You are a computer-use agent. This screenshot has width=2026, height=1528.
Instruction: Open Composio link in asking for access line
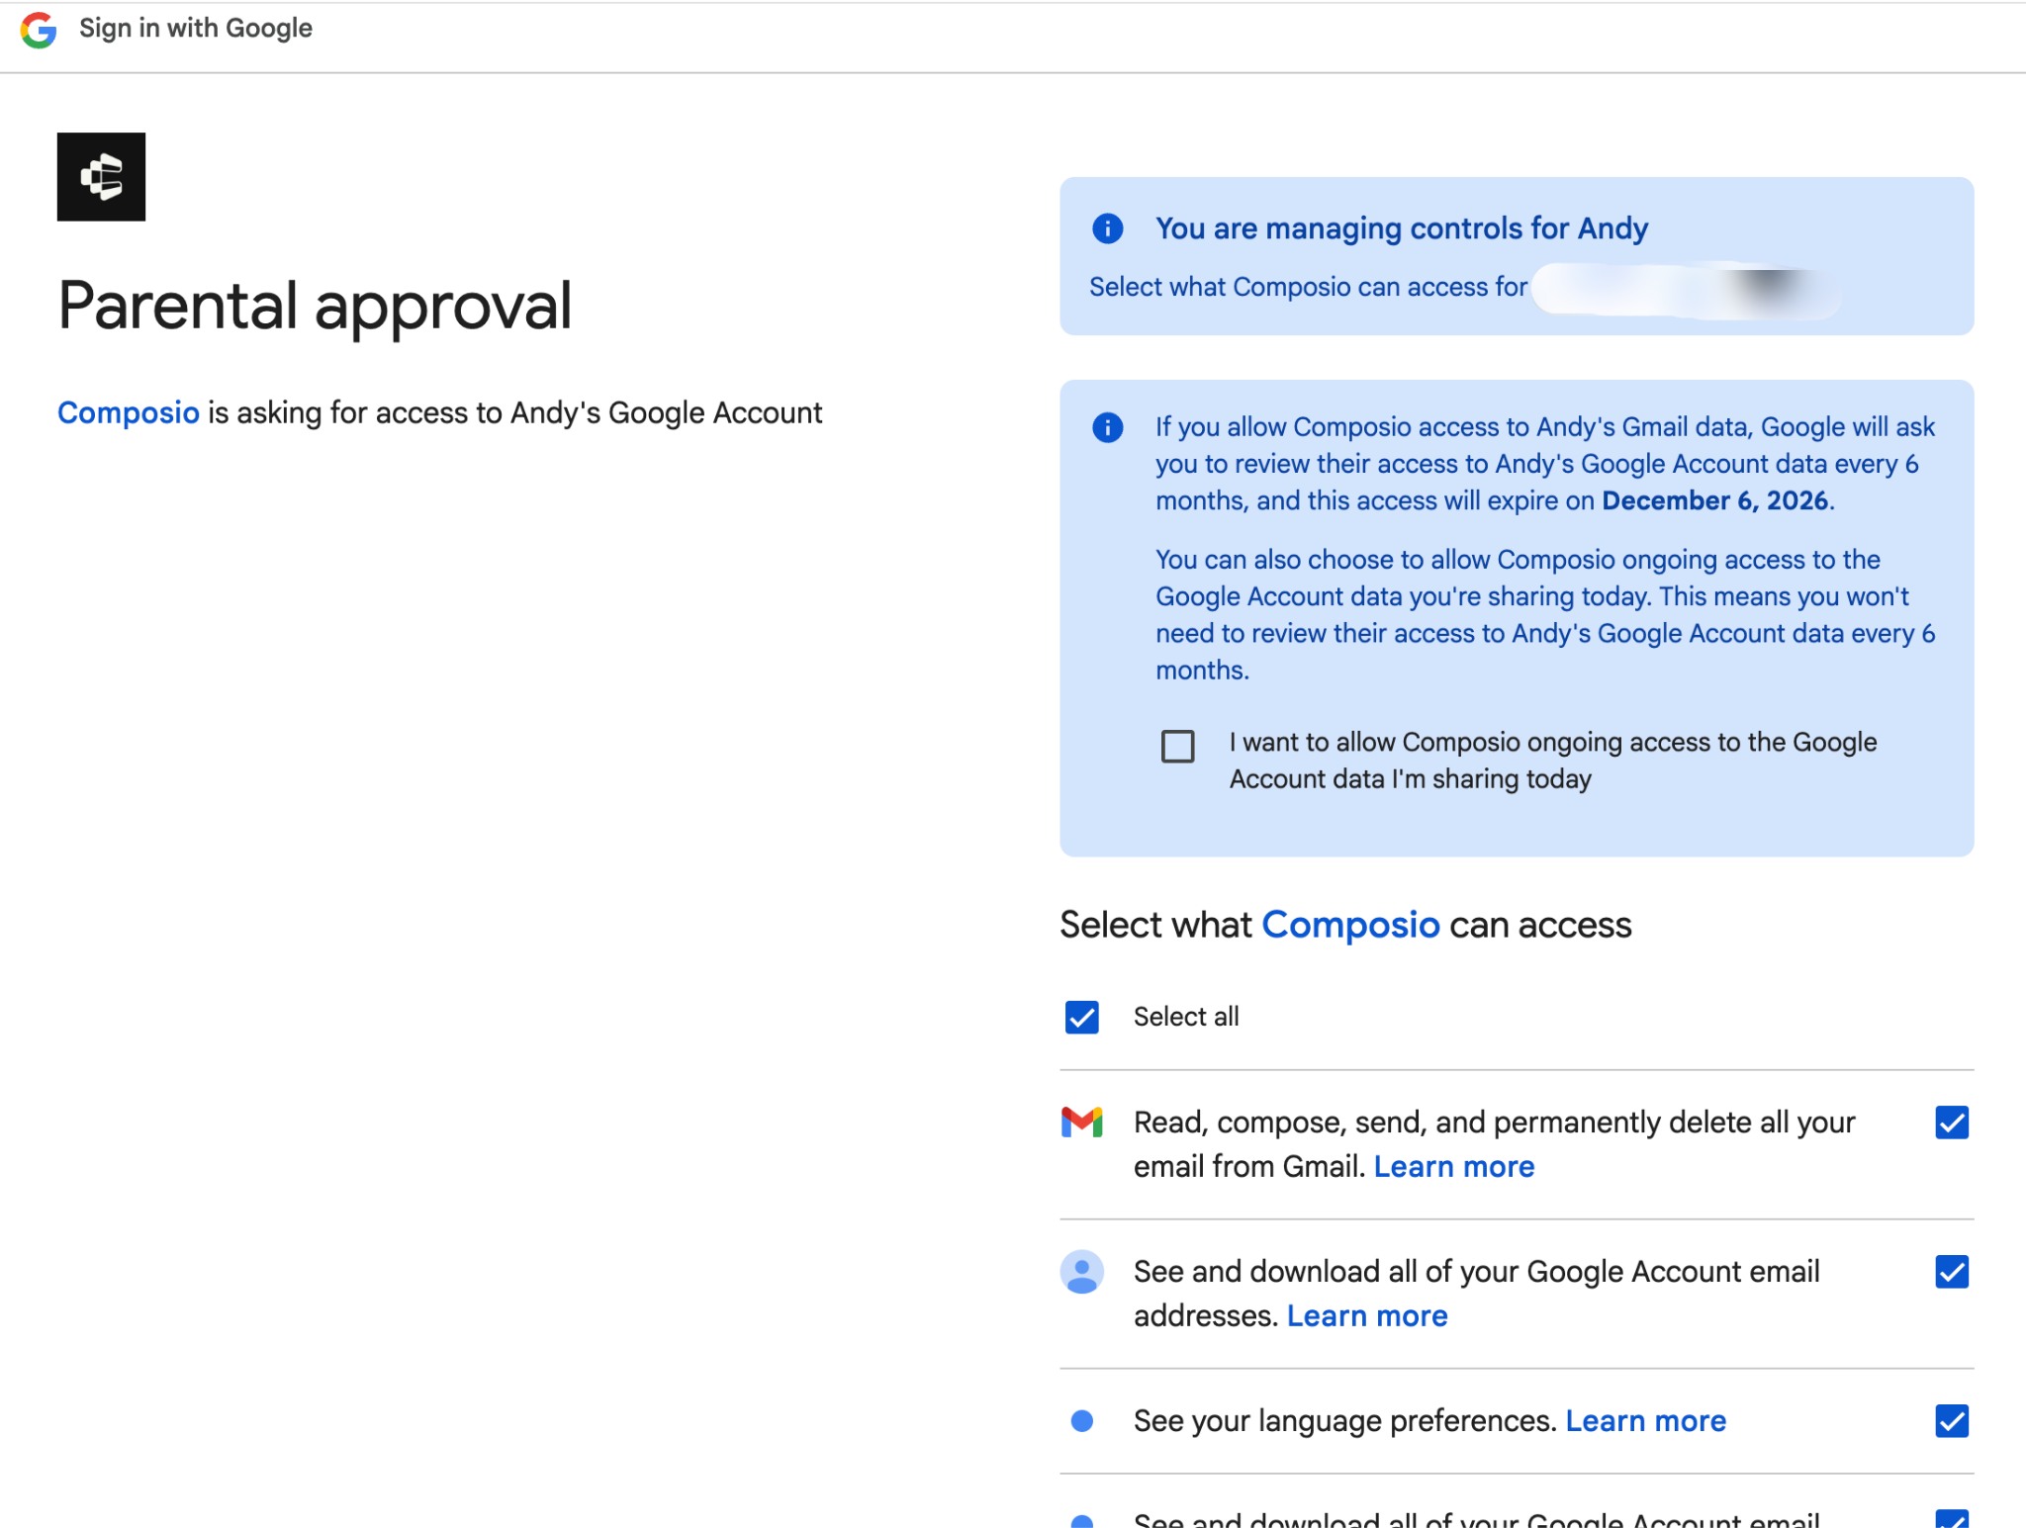tap(129, 412)
